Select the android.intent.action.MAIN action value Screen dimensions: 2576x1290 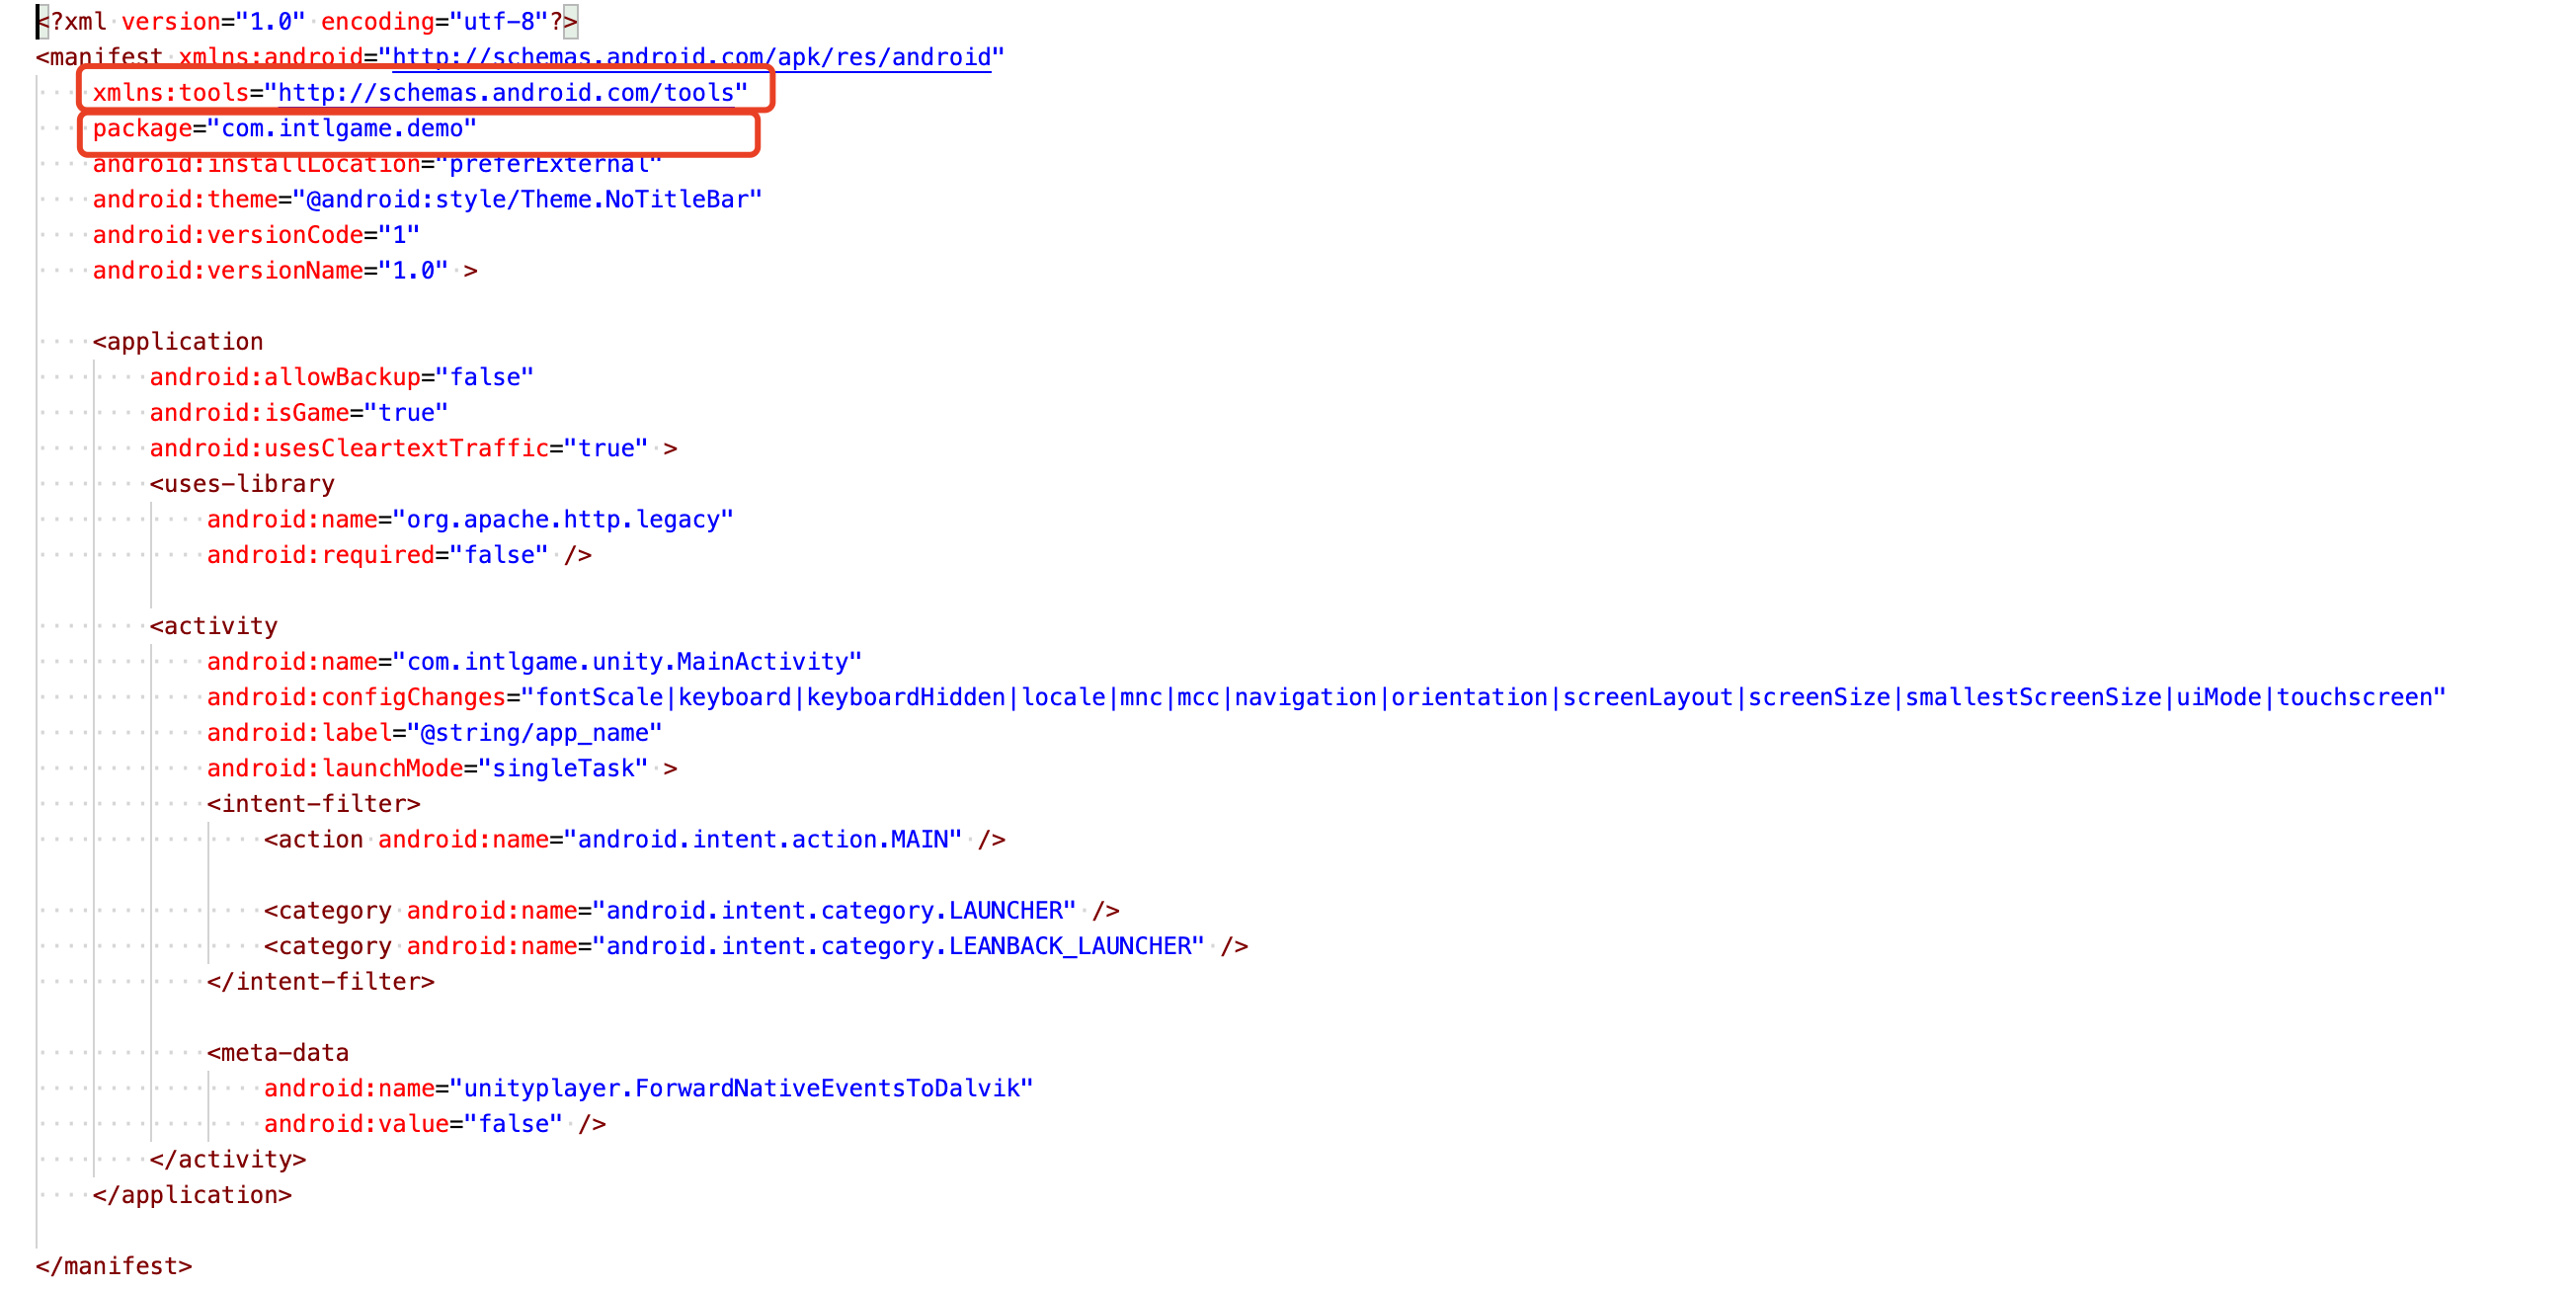click(x=765, y=839)
